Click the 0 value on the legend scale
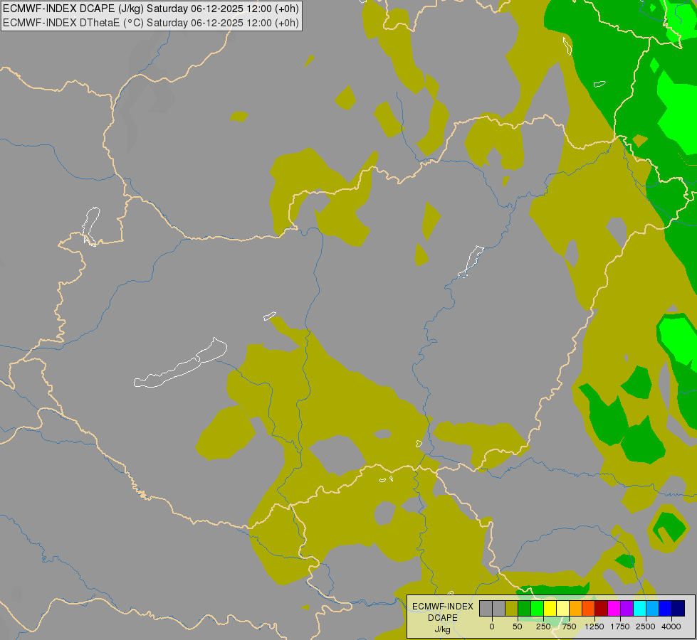The image size is (697, 640). (492, 626)
